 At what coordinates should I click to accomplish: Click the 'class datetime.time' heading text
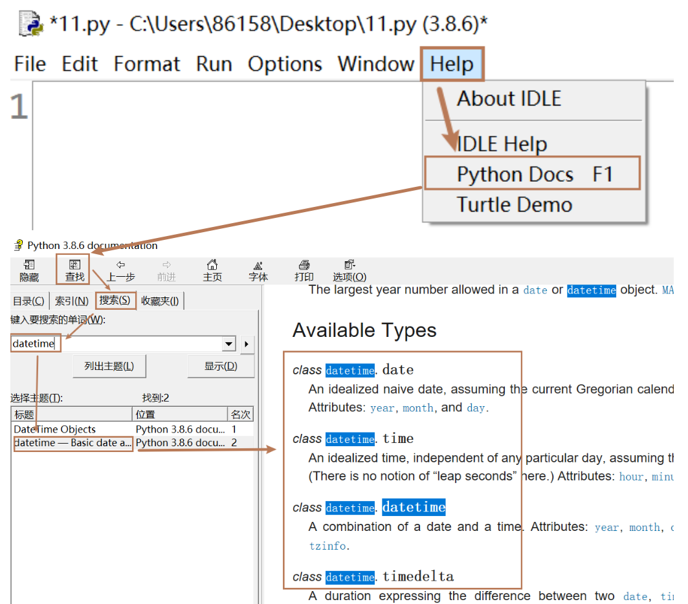point(353,438)
